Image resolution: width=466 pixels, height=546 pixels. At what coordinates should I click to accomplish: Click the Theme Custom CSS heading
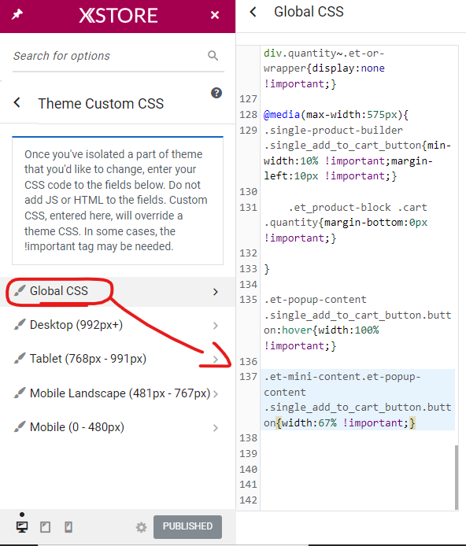[101, 103]
